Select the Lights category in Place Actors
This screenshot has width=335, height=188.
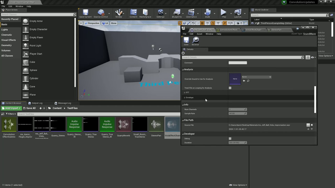click(x=5, y=30)
